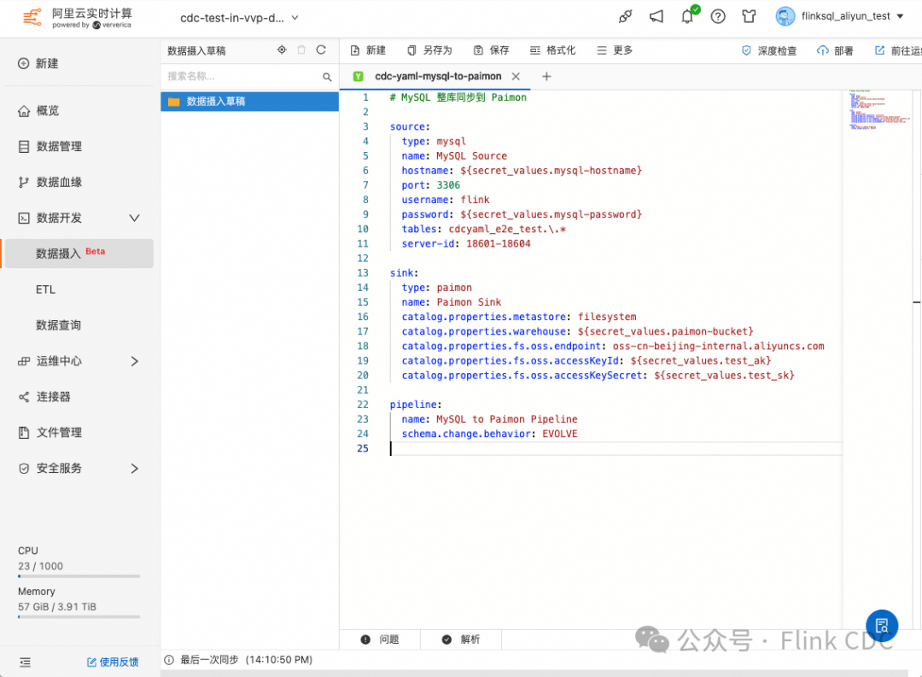Open the 解析 parse tab
Screen dimensions: 922x677
coord(461,639)
